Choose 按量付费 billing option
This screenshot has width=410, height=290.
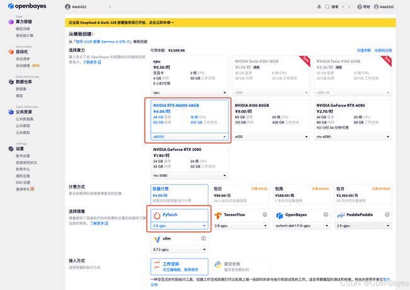[x=179, y=194]
